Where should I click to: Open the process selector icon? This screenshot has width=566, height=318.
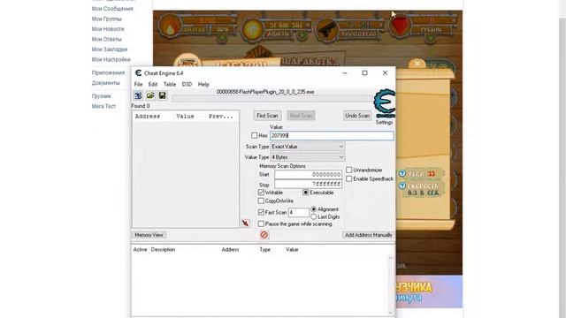point(138,95)
